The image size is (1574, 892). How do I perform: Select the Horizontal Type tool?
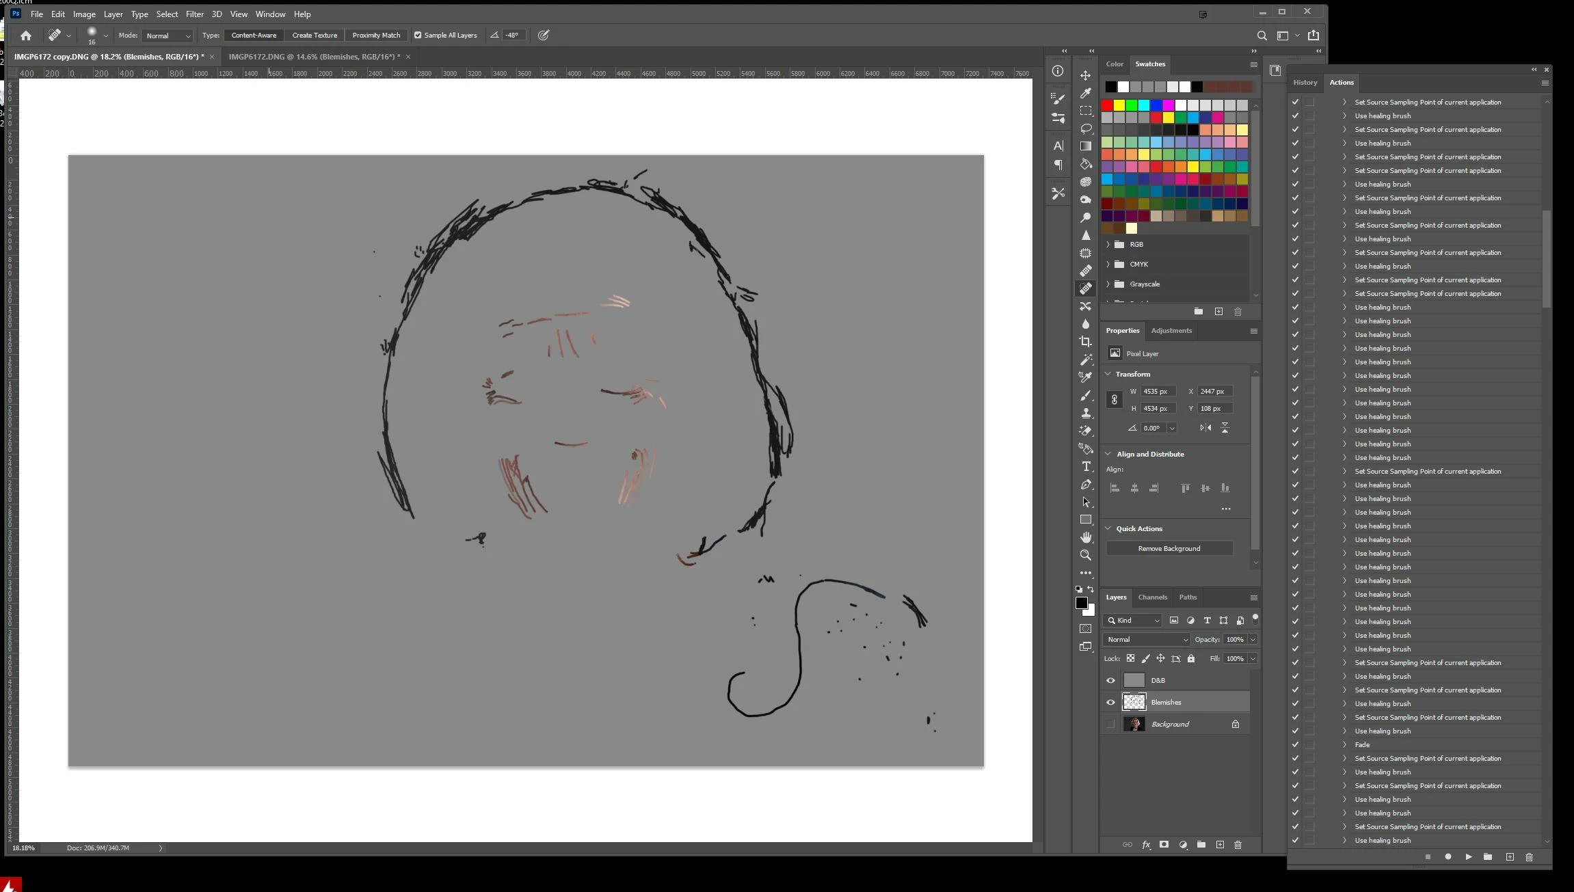[1085, 466]
